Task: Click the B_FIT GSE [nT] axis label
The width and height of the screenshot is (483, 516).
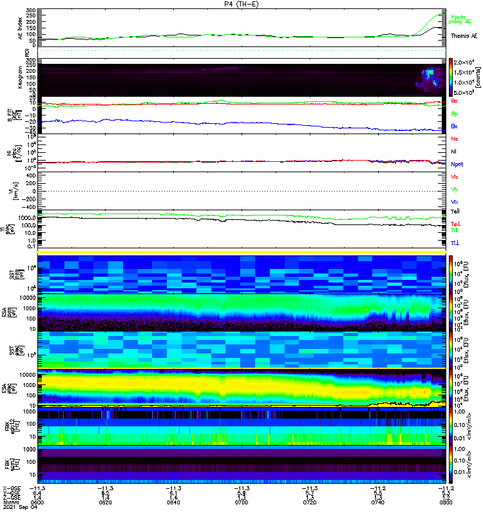Action: (15, 115)
